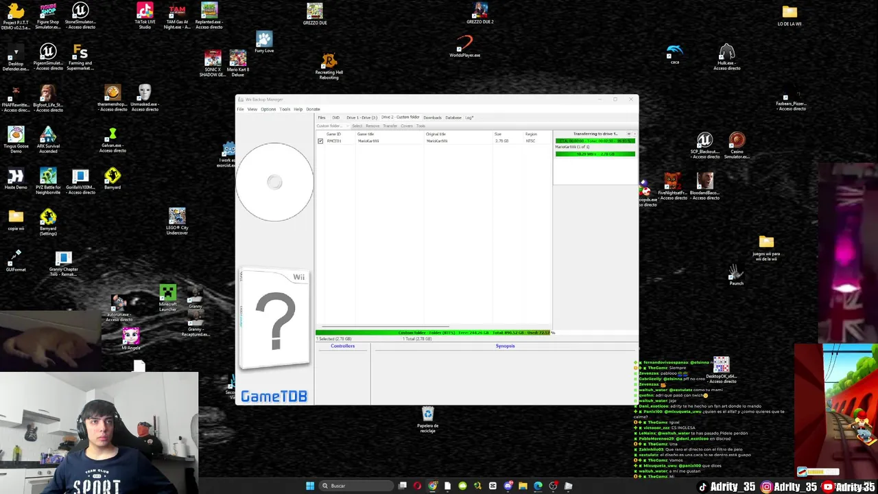Open the Tools menu in the menu bar

(285, 109)
